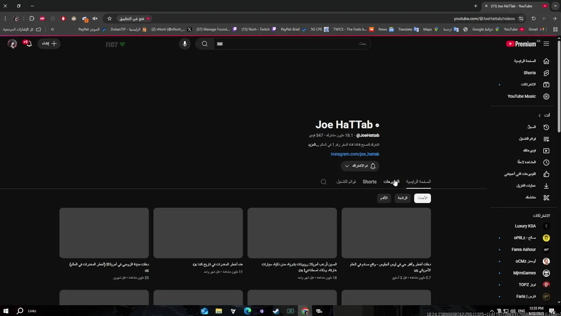Switch to channel Playlists (قوائم التشغيل) tab
This screenshot has width=561, height=316.
[x=346, y=182]
